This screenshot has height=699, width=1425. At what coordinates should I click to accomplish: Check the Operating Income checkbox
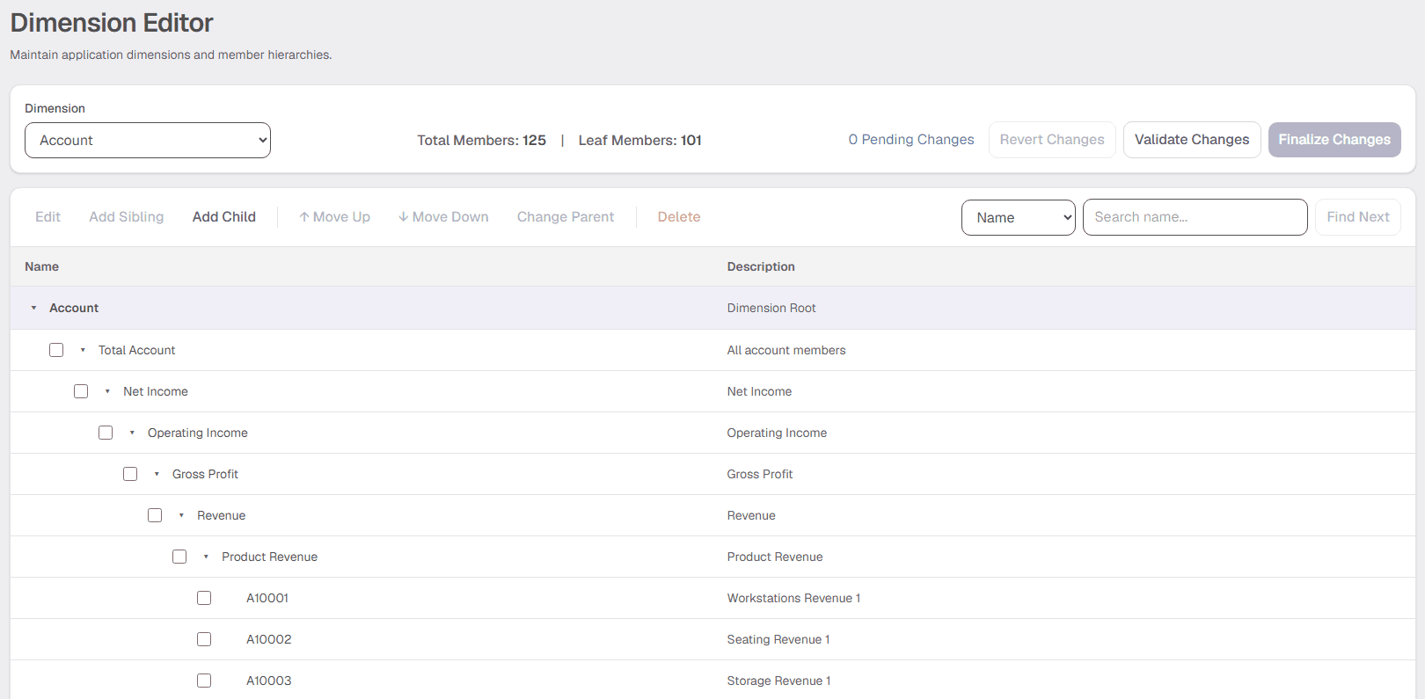click(x=106, y=433)
